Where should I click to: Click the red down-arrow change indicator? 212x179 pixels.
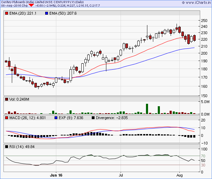[31, 6]
